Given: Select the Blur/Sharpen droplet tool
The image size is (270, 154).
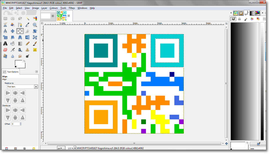Looking at the screenshot, I should coord(12,56).
